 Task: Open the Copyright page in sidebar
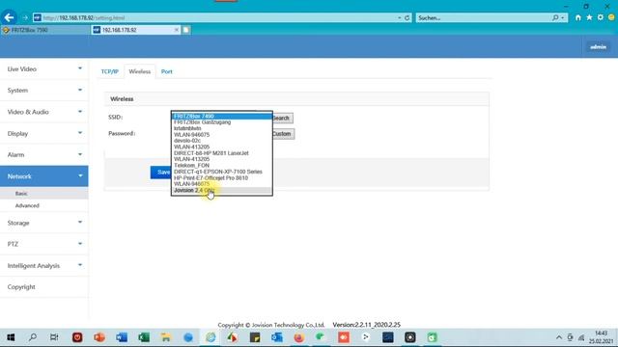pos(44,287)
